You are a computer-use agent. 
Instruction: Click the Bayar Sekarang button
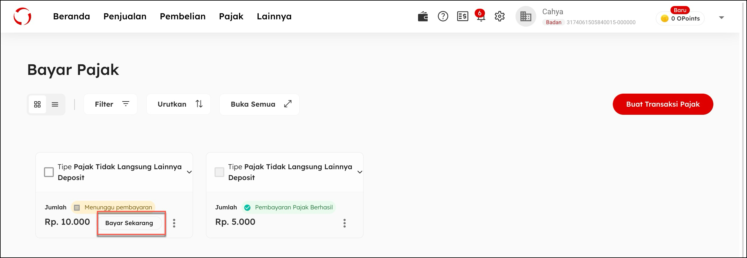(x=129, y=223)
